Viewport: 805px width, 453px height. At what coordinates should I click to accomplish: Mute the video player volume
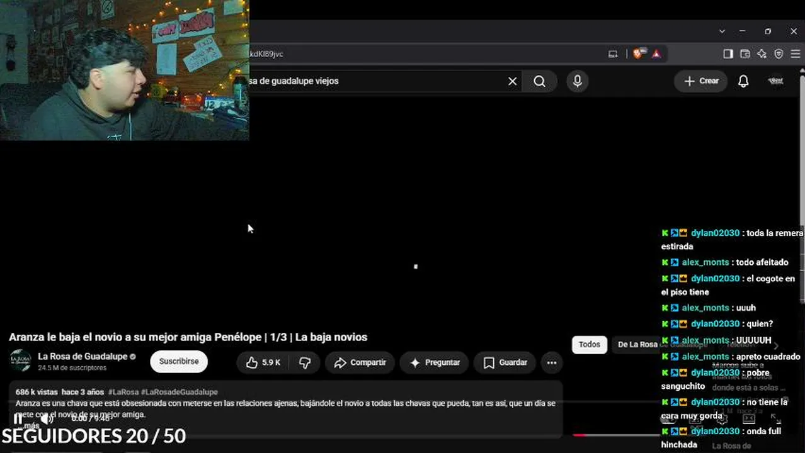coord(47,418)
